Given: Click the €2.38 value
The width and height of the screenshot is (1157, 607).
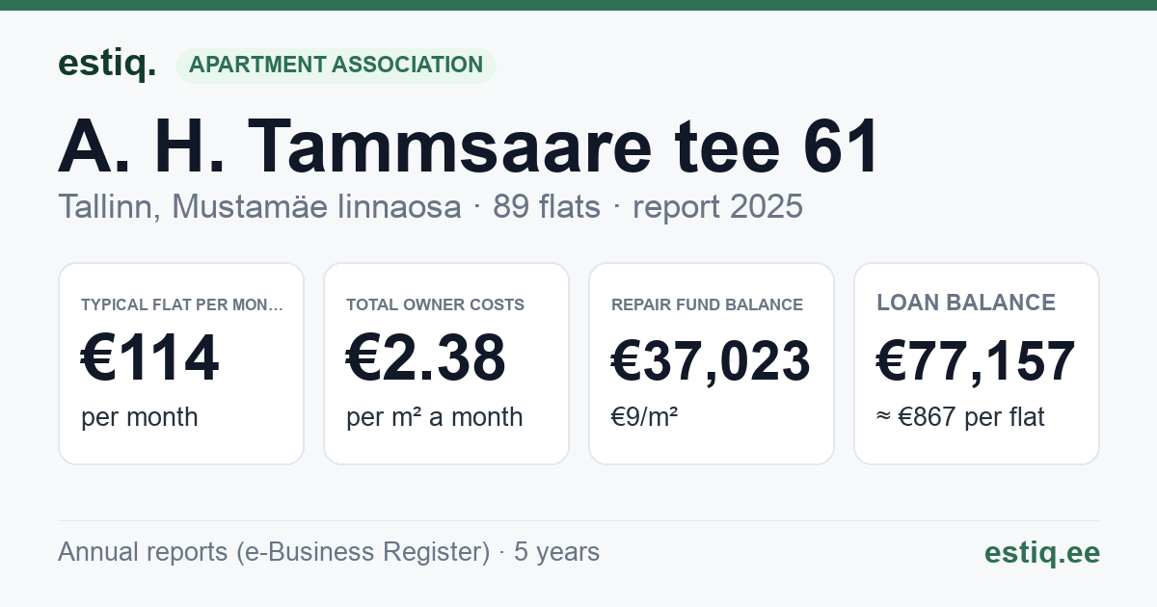Looking at the screenshot, I should click(426, 359).
